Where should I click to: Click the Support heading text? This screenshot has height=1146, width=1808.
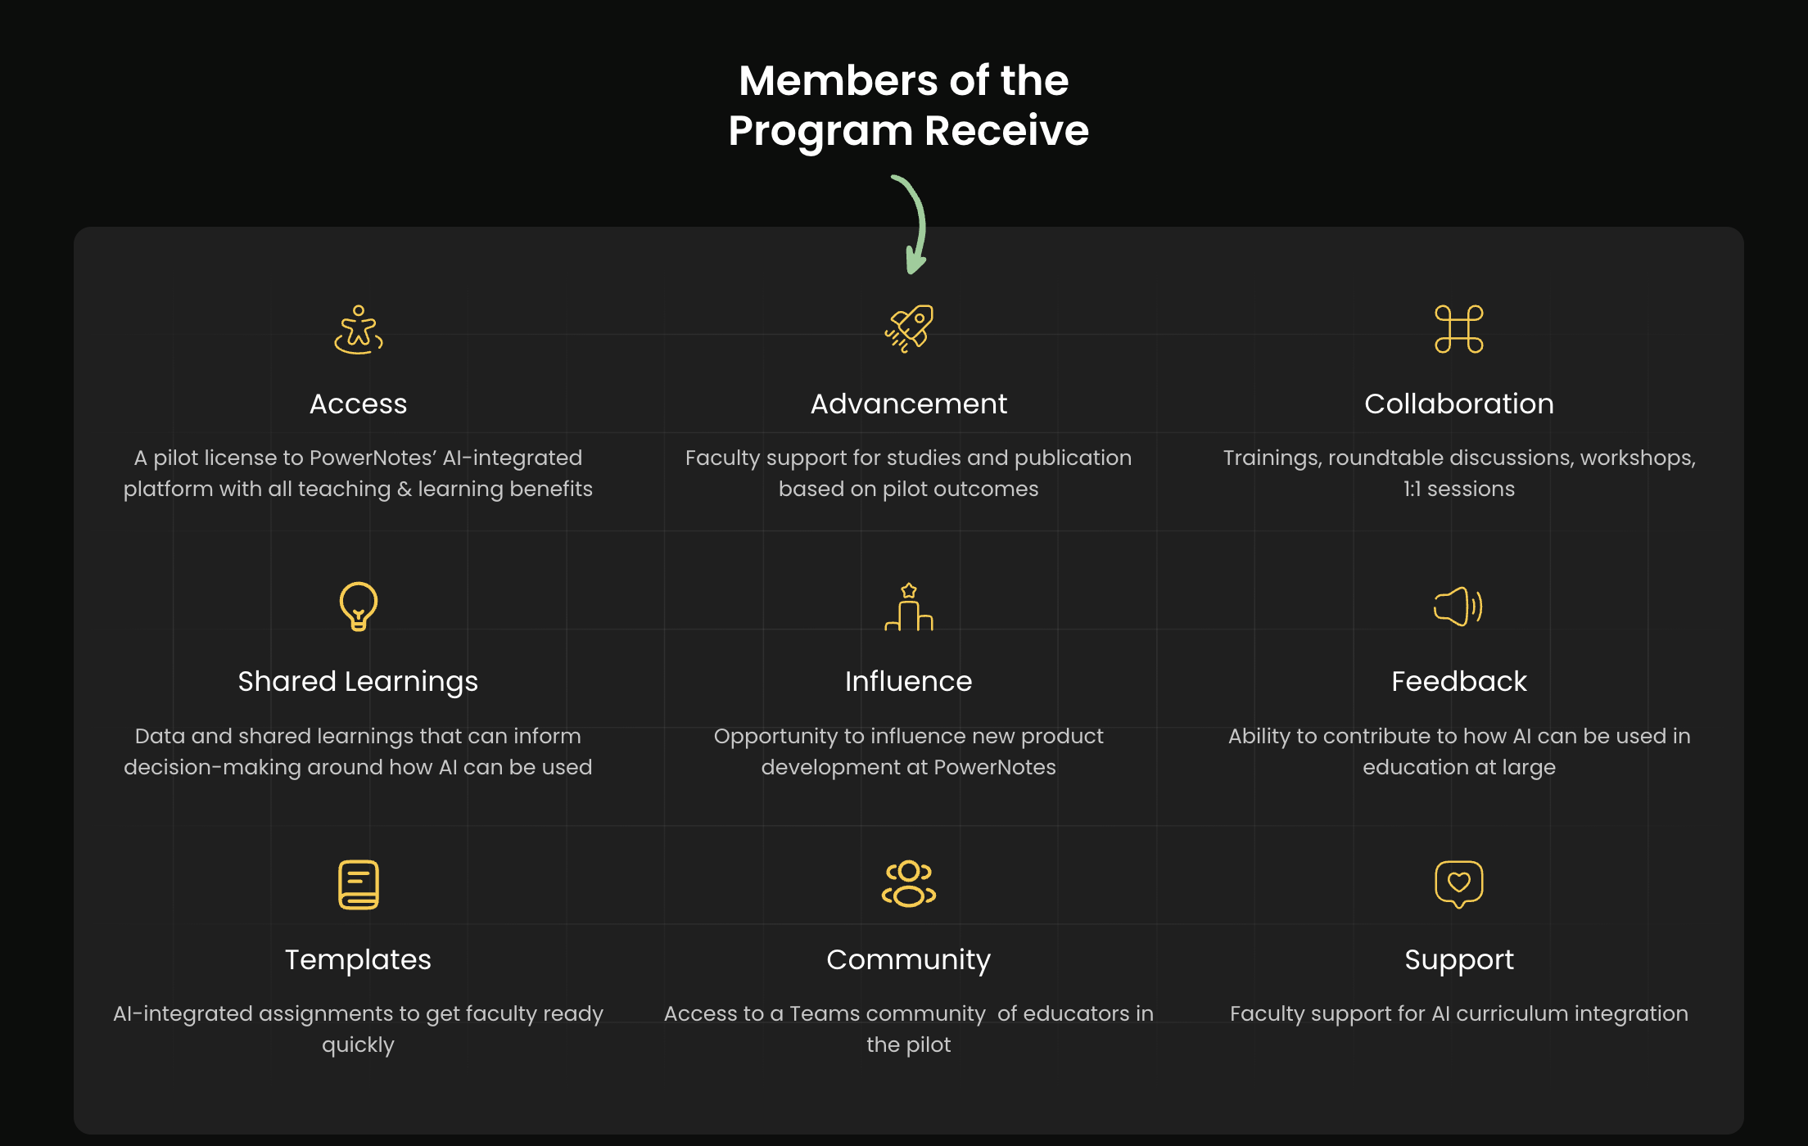click(x=1458, y=960)
